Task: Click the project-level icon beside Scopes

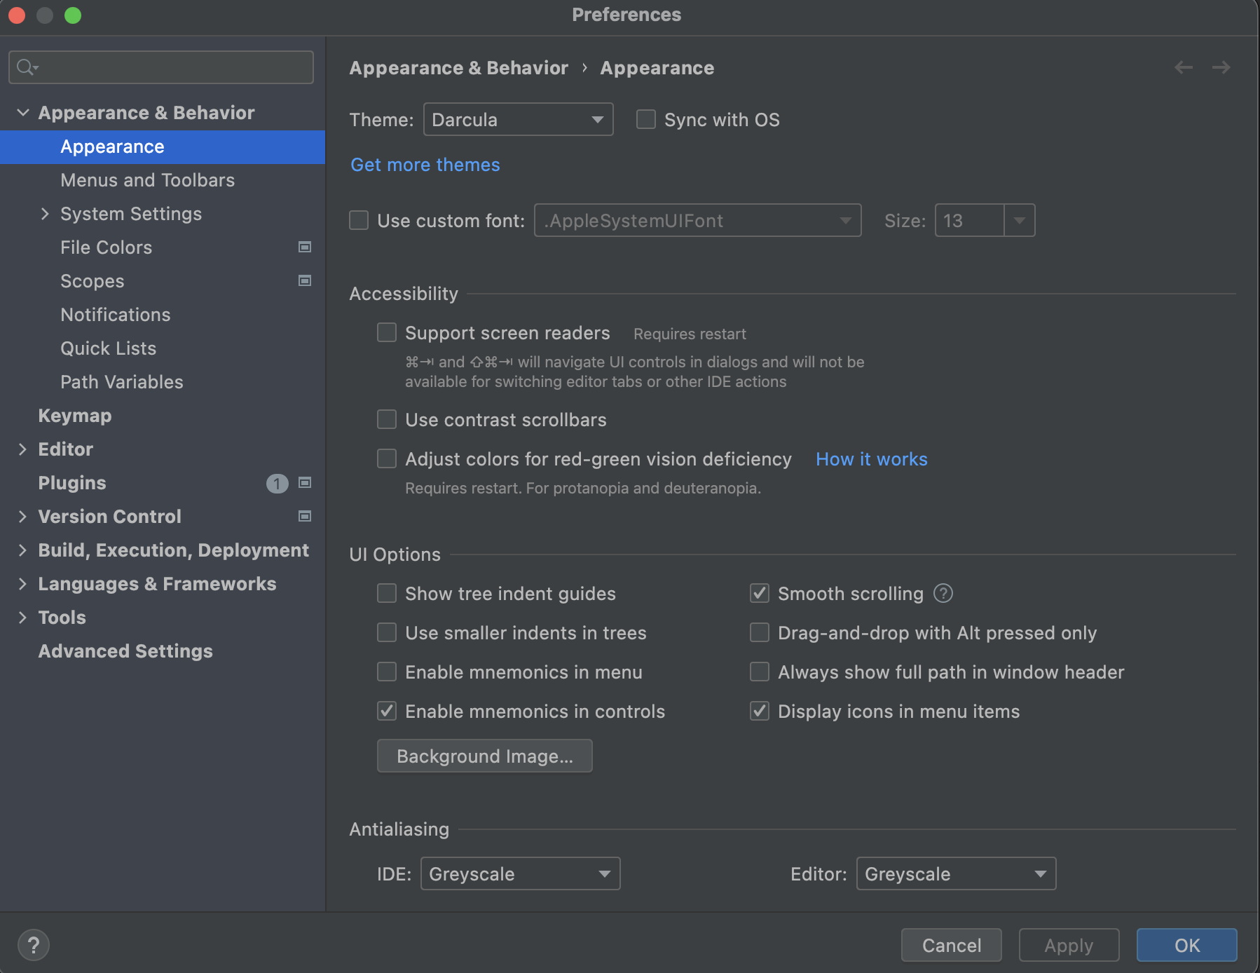Action: tap(305, 280)
